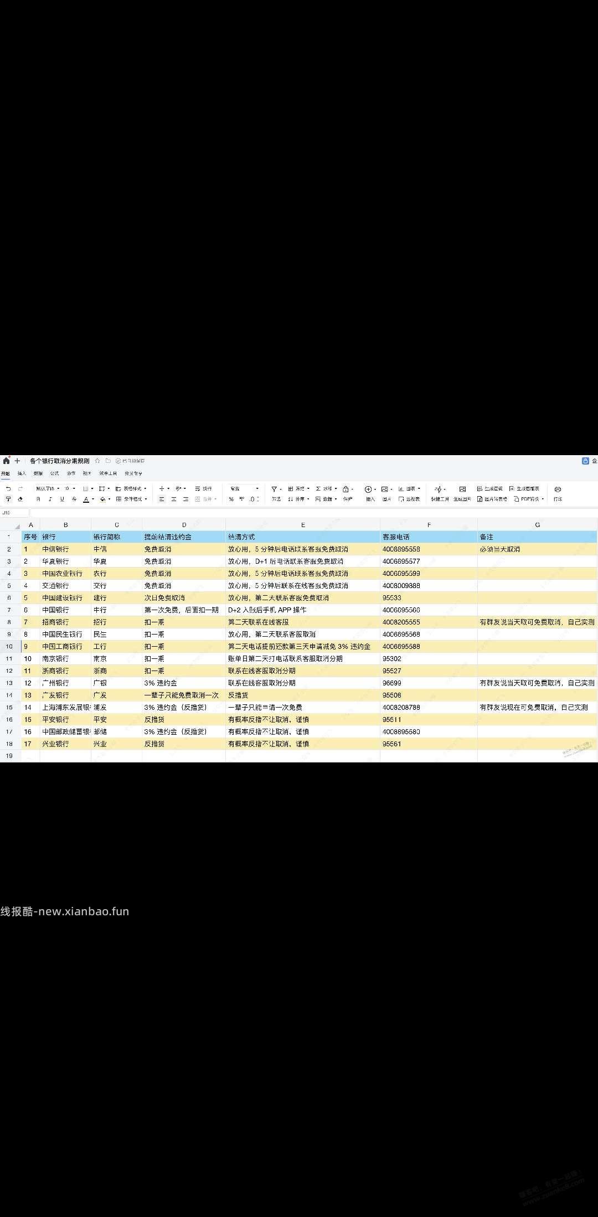
Task: Click 生成图片 generate image icon
Action: 463,489
